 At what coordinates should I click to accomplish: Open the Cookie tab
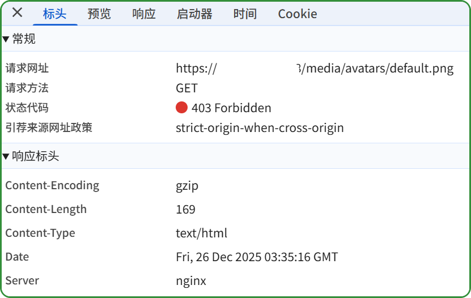297,14
